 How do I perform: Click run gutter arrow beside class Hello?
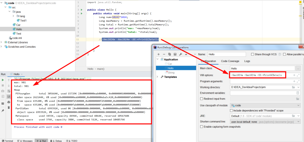(82, 10)
